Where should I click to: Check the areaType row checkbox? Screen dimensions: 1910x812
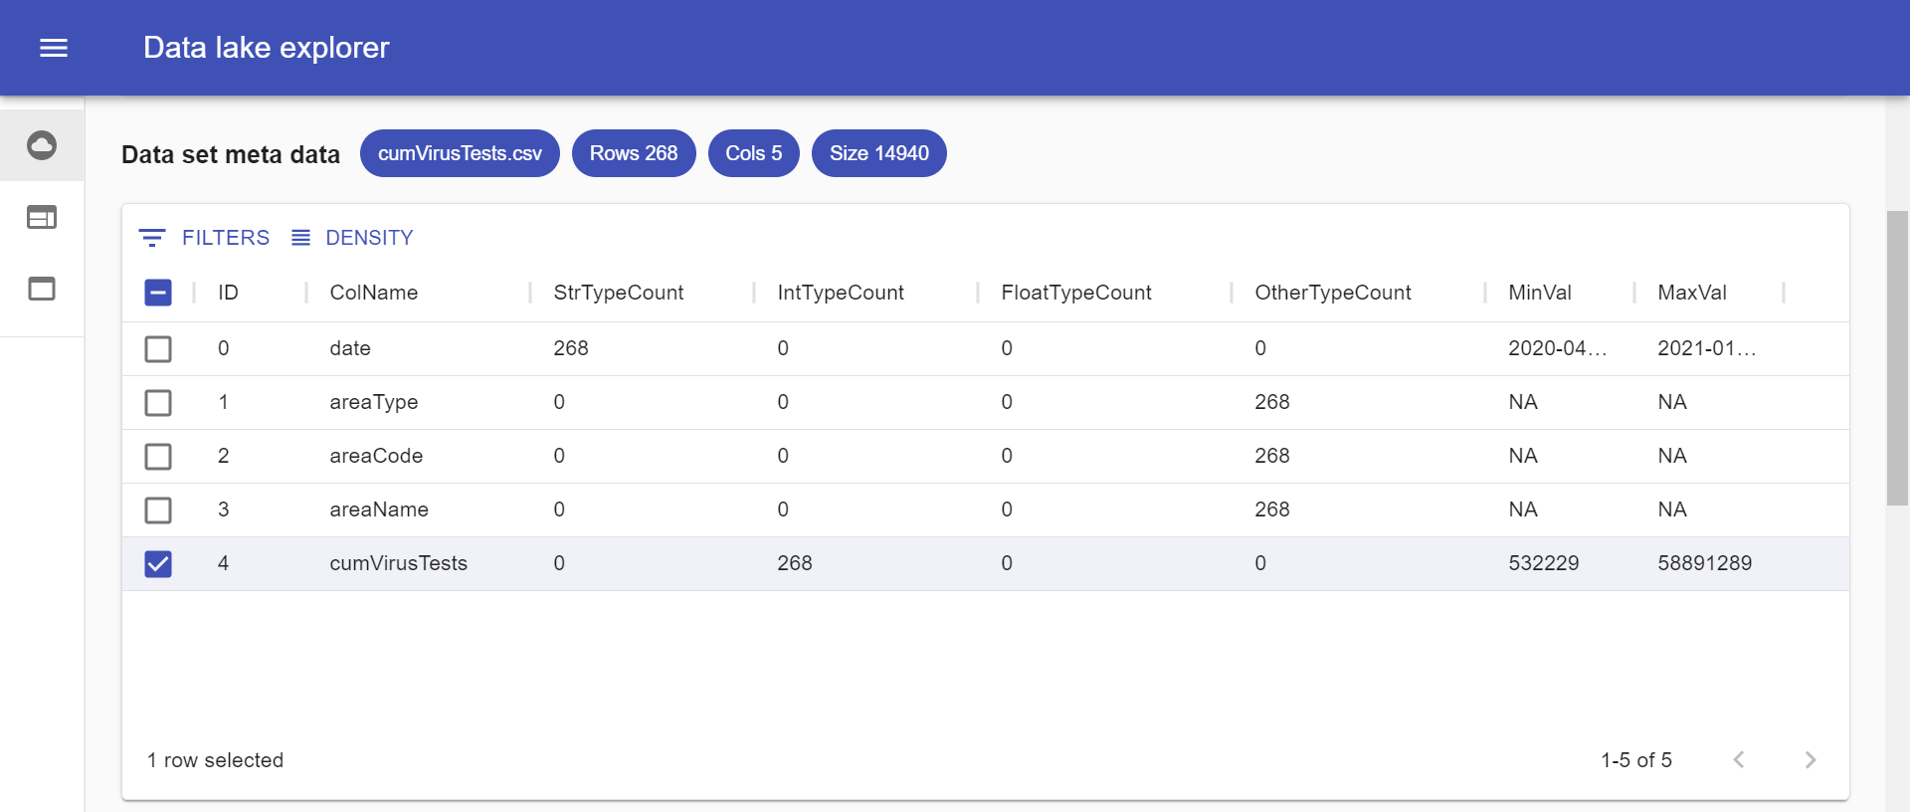158,403
